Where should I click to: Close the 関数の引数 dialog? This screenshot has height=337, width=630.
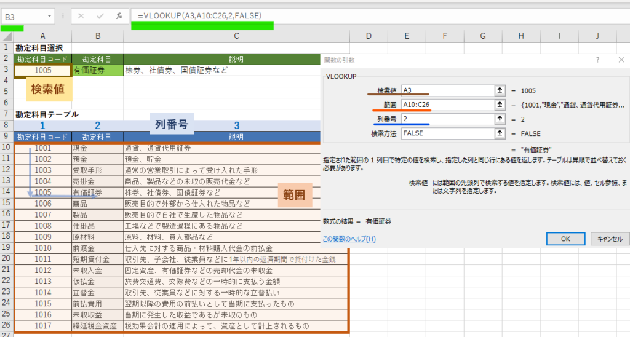coord(621,60)
